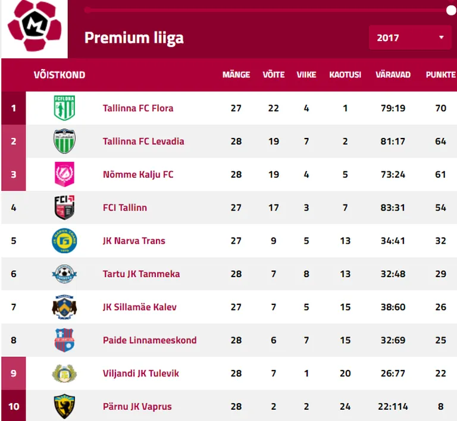
Task: Open the 2017 season dropdown
Action: coord(410,37)
